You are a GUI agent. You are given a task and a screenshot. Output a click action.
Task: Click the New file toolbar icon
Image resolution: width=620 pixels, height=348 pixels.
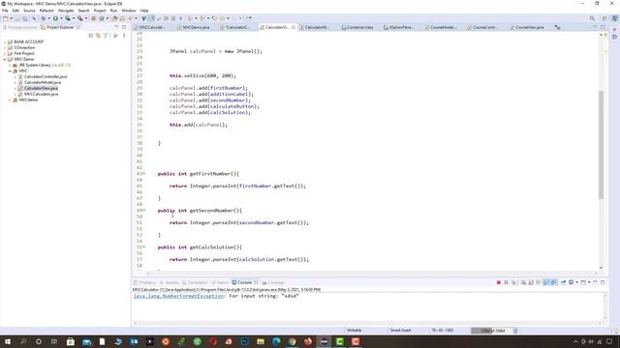pyautogui.click(x=5, y=18)
